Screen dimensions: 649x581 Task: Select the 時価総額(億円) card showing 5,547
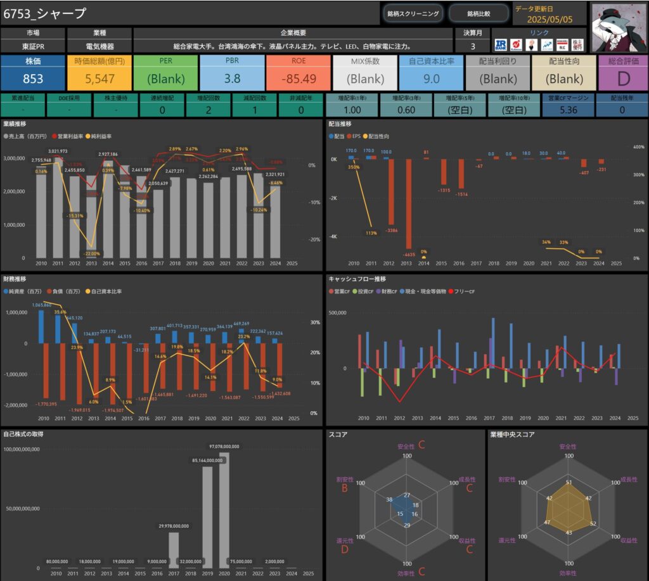coord(100,73)
